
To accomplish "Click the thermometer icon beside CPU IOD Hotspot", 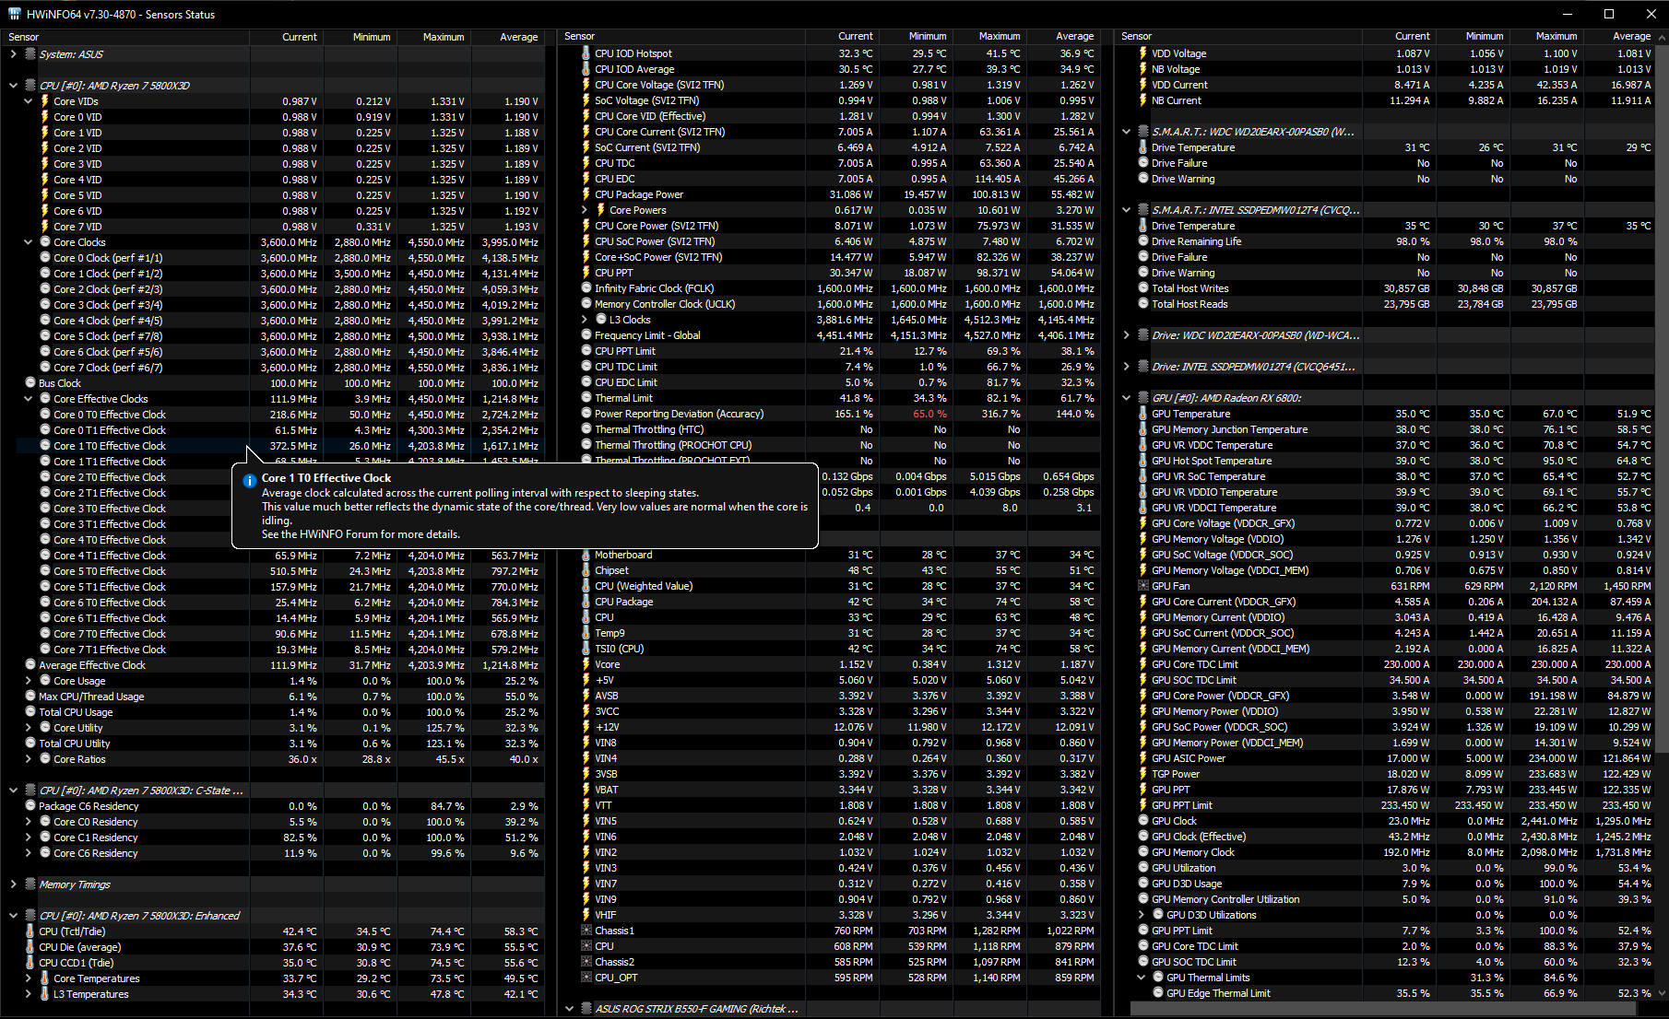I will click(586, 53).
